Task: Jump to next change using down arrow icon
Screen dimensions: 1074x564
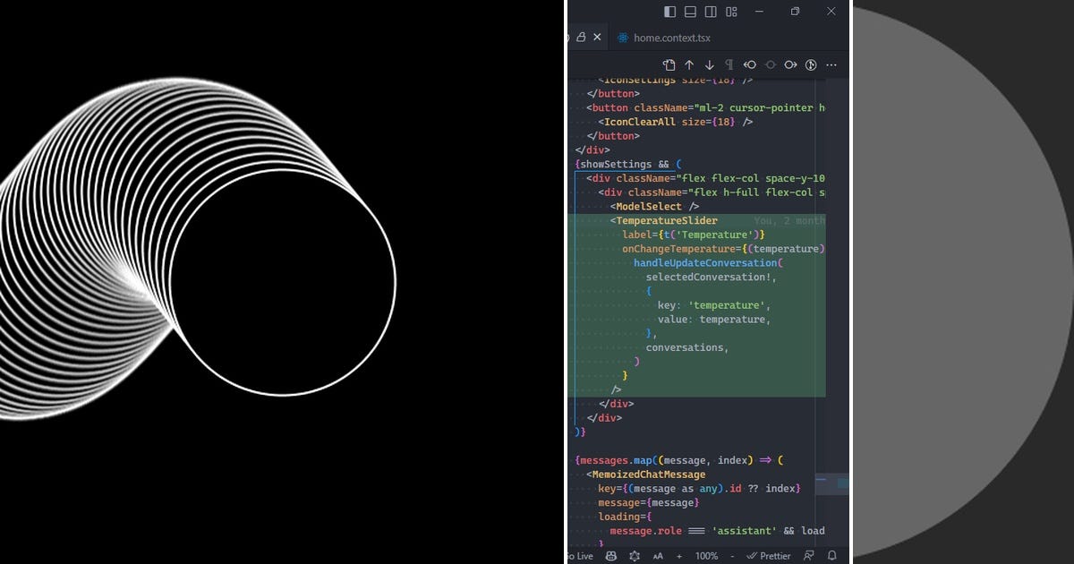Action: pyautogui.click(x=709, y=64)
